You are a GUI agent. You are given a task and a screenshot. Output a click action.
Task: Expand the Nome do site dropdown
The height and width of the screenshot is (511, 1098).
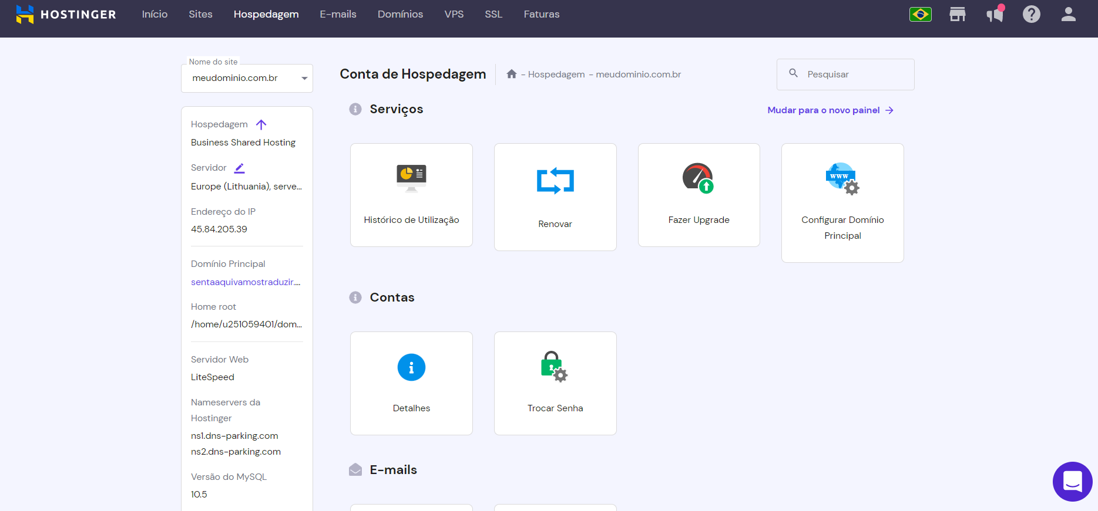304,78
